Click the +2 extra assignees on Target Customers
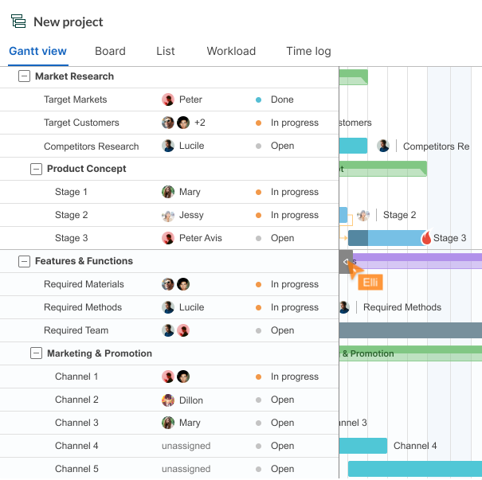 [x=200, y=123]
